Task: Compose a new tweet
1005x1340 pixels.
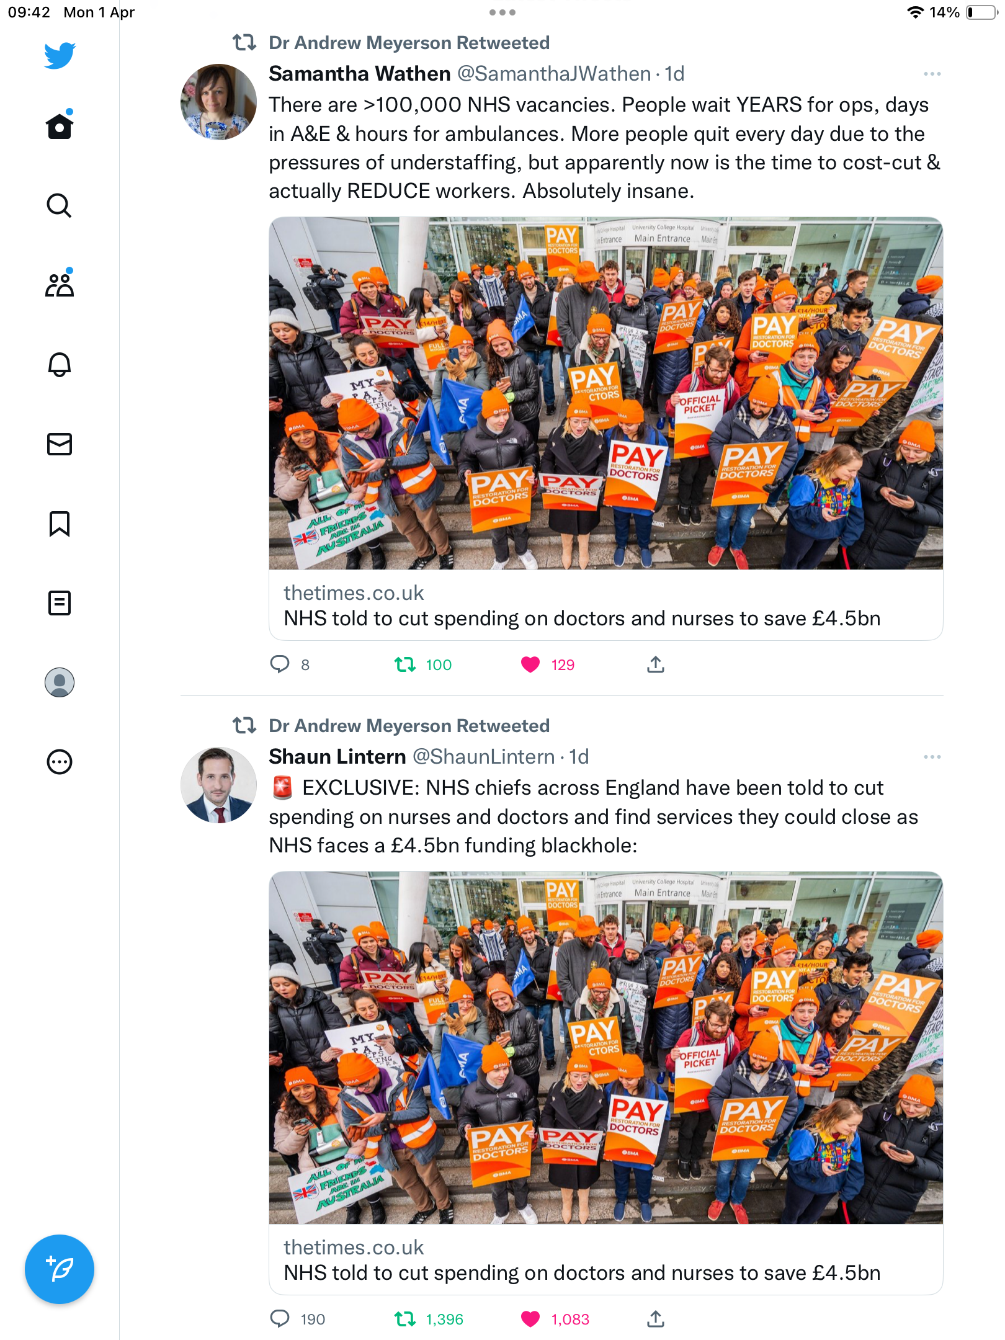Action: coord(60,1269)
